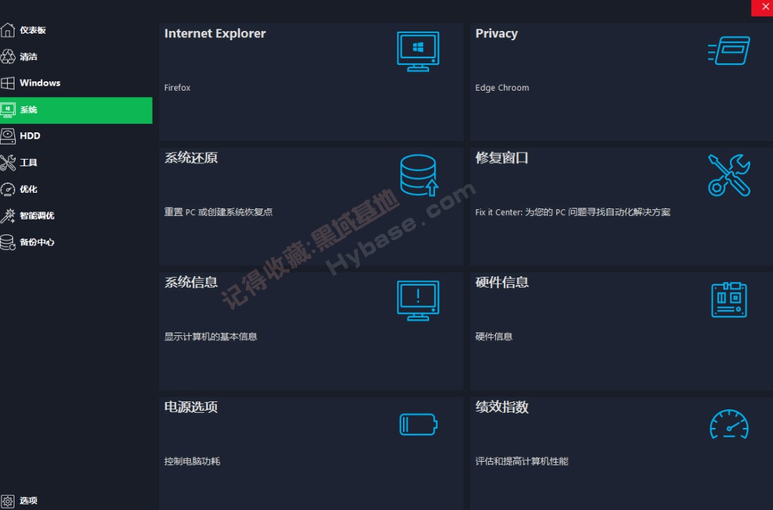Open the Internet Explorer card title

click(x=215, y=34)
